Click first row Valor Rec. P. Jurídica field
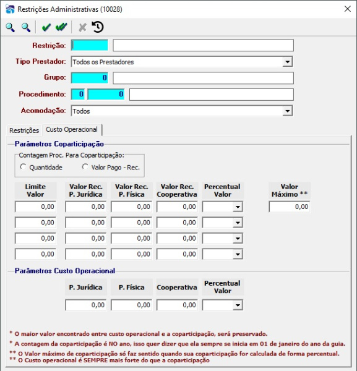Image resolution: width=357 pixels, height=371 pixels. (86, 207)
